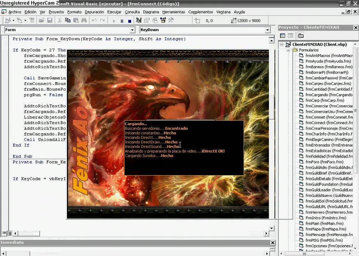The image size is (359, 256).
Task: Click the Undo arrow icon
Action: pyautogui.click(x=94, y=21)
